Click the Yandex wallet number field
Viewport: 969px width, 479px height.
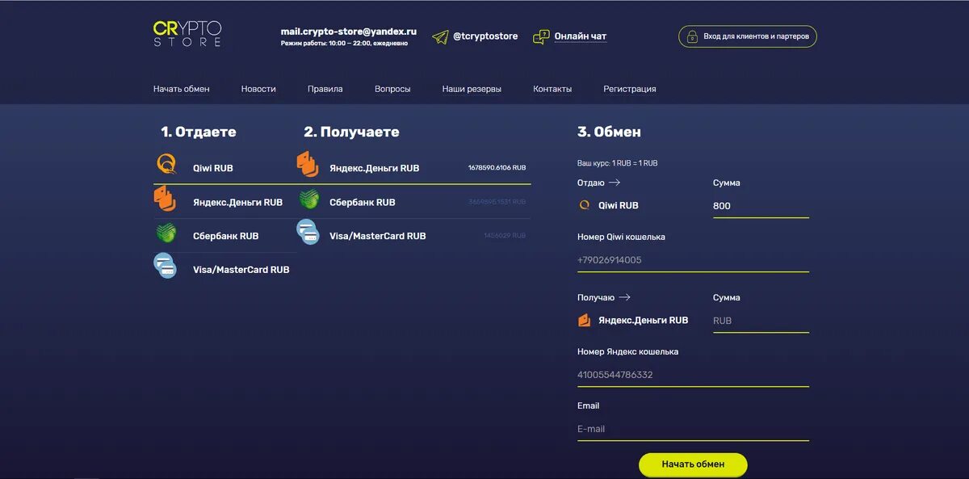693,375
